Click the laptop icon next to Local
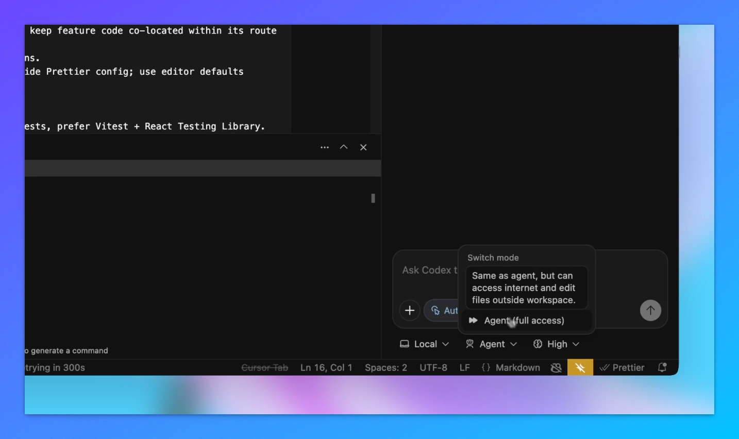 click(x=406, y=344)
